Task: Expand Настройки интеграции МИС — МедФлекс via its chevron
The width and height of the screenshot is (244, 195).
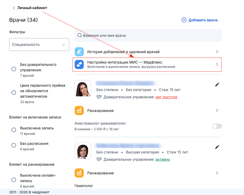Action: (217, 64)
